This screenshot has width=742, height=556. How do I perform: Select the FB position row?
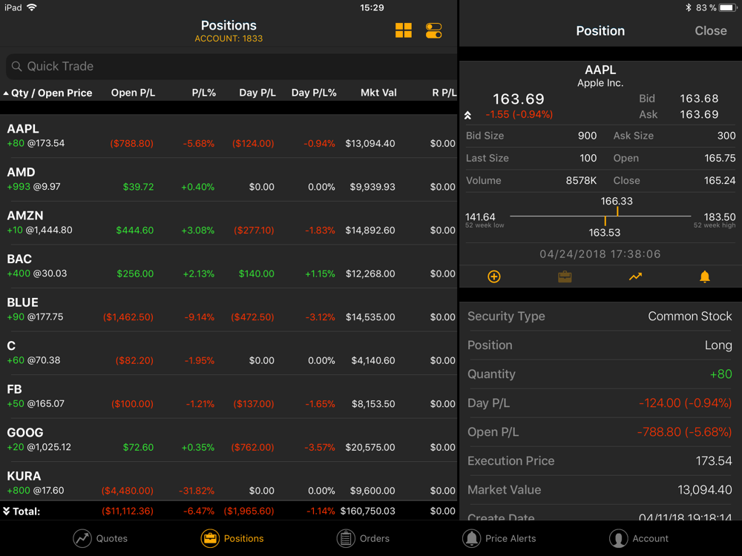[229, 397]
